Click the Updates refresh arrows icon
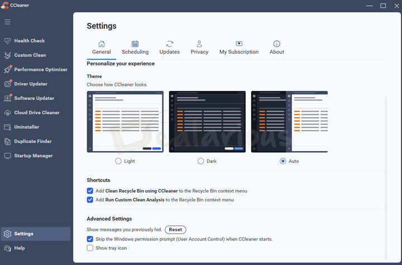The height and width of the screenshot is (265, 402). click(170, 44)
